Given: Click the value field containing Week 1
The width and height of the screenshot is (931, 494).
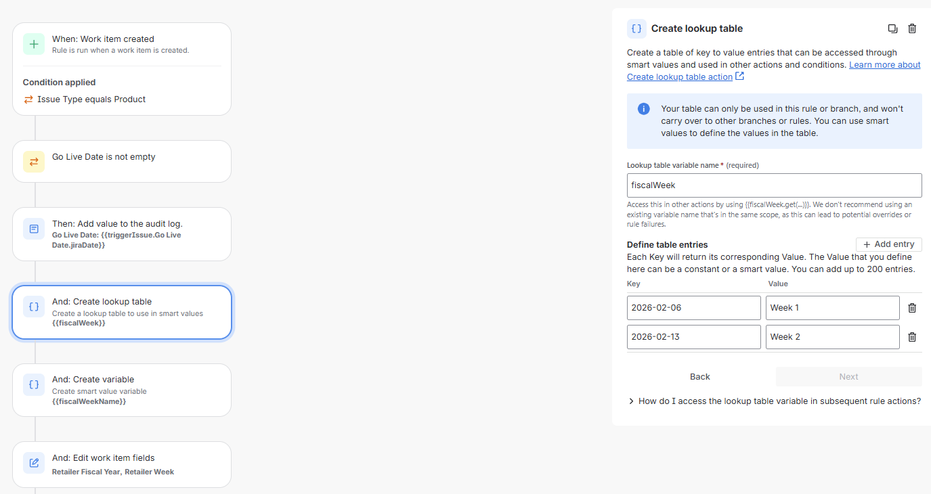Looking at the screenshot, I should (x=832, y=308).
